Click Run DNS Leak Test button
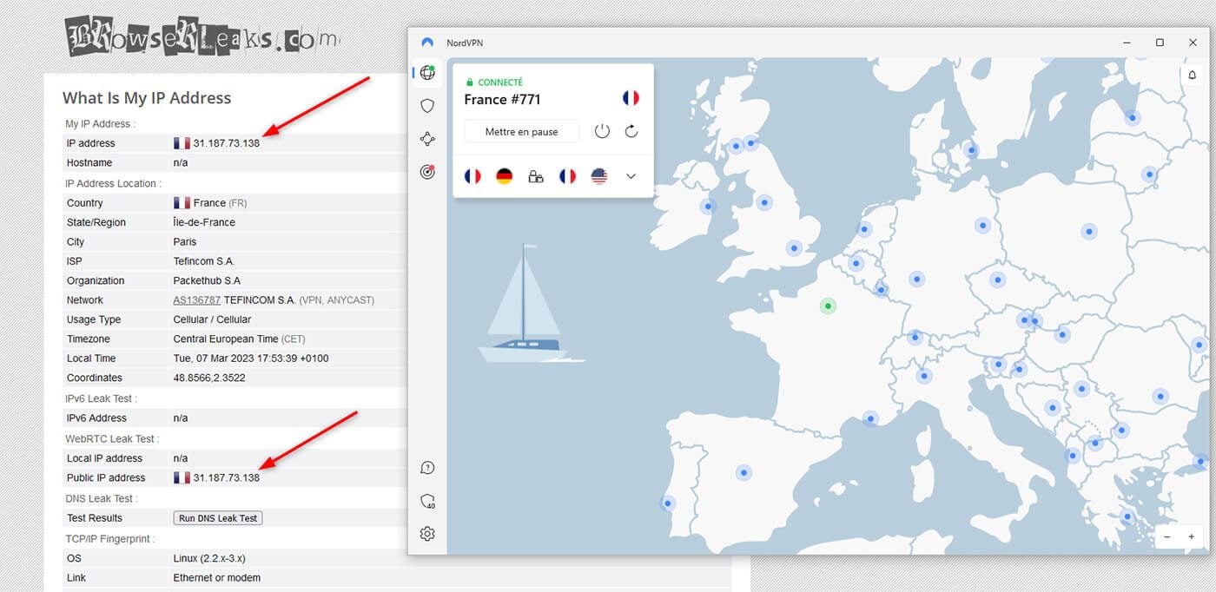Viewport: 1216px width, 592px height. (218, 518)
